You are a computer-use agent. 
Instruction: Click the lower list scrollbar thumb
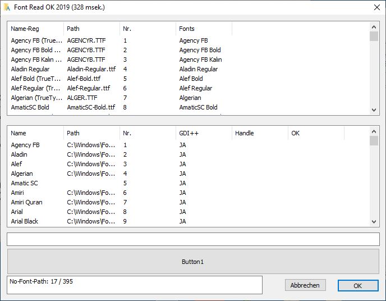374,141
